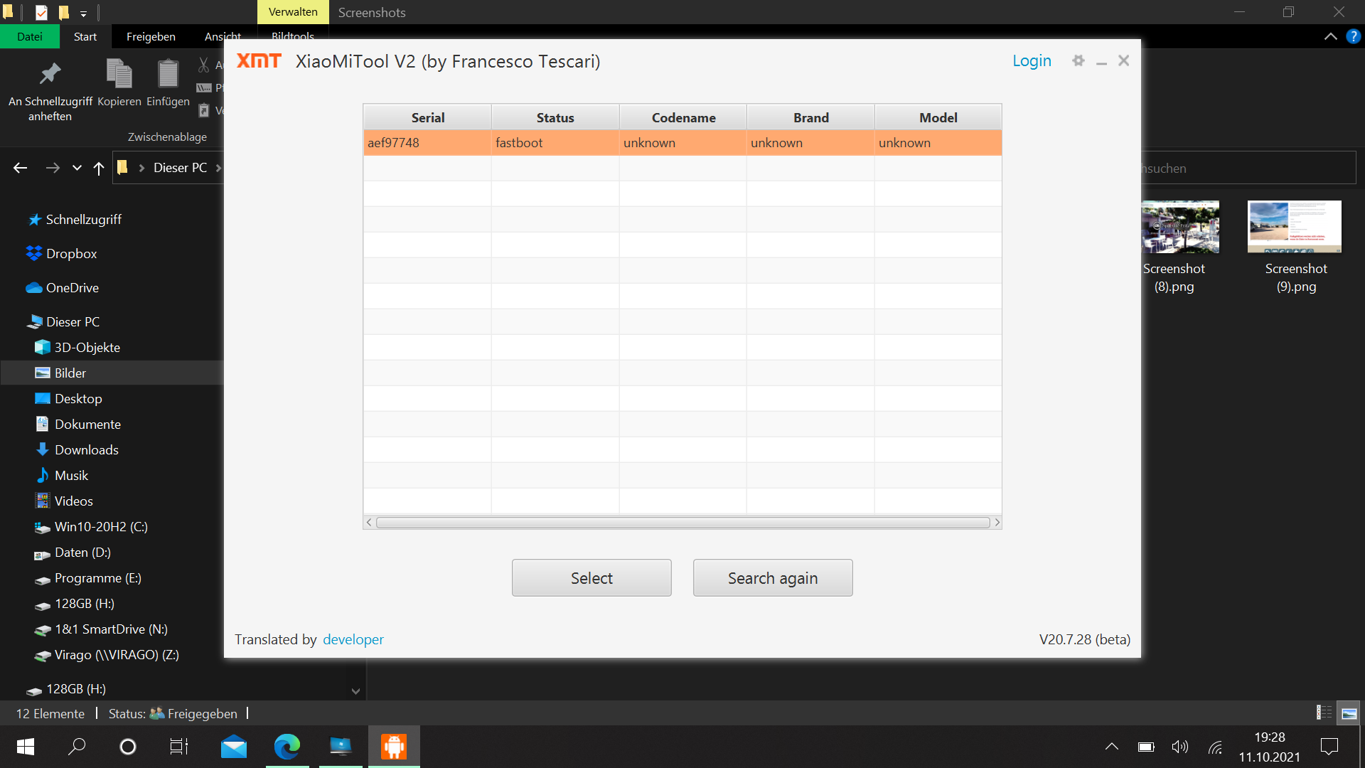Open the Verwalten contextual tab
1365x768 pixels.
pos(293,12)
